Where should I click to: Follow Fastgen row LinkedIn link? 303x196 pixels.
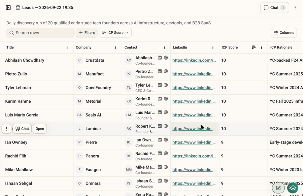point(194,170)
